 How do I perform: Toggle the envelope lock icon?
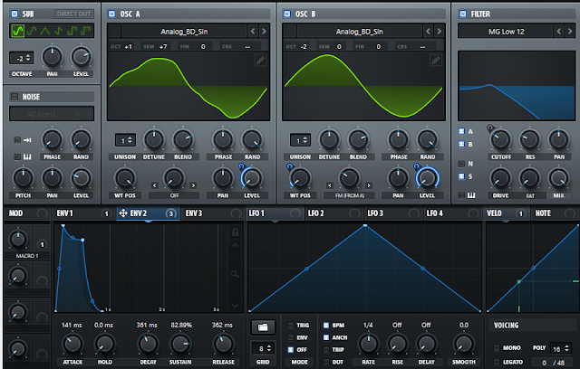(x=235, y=232)
